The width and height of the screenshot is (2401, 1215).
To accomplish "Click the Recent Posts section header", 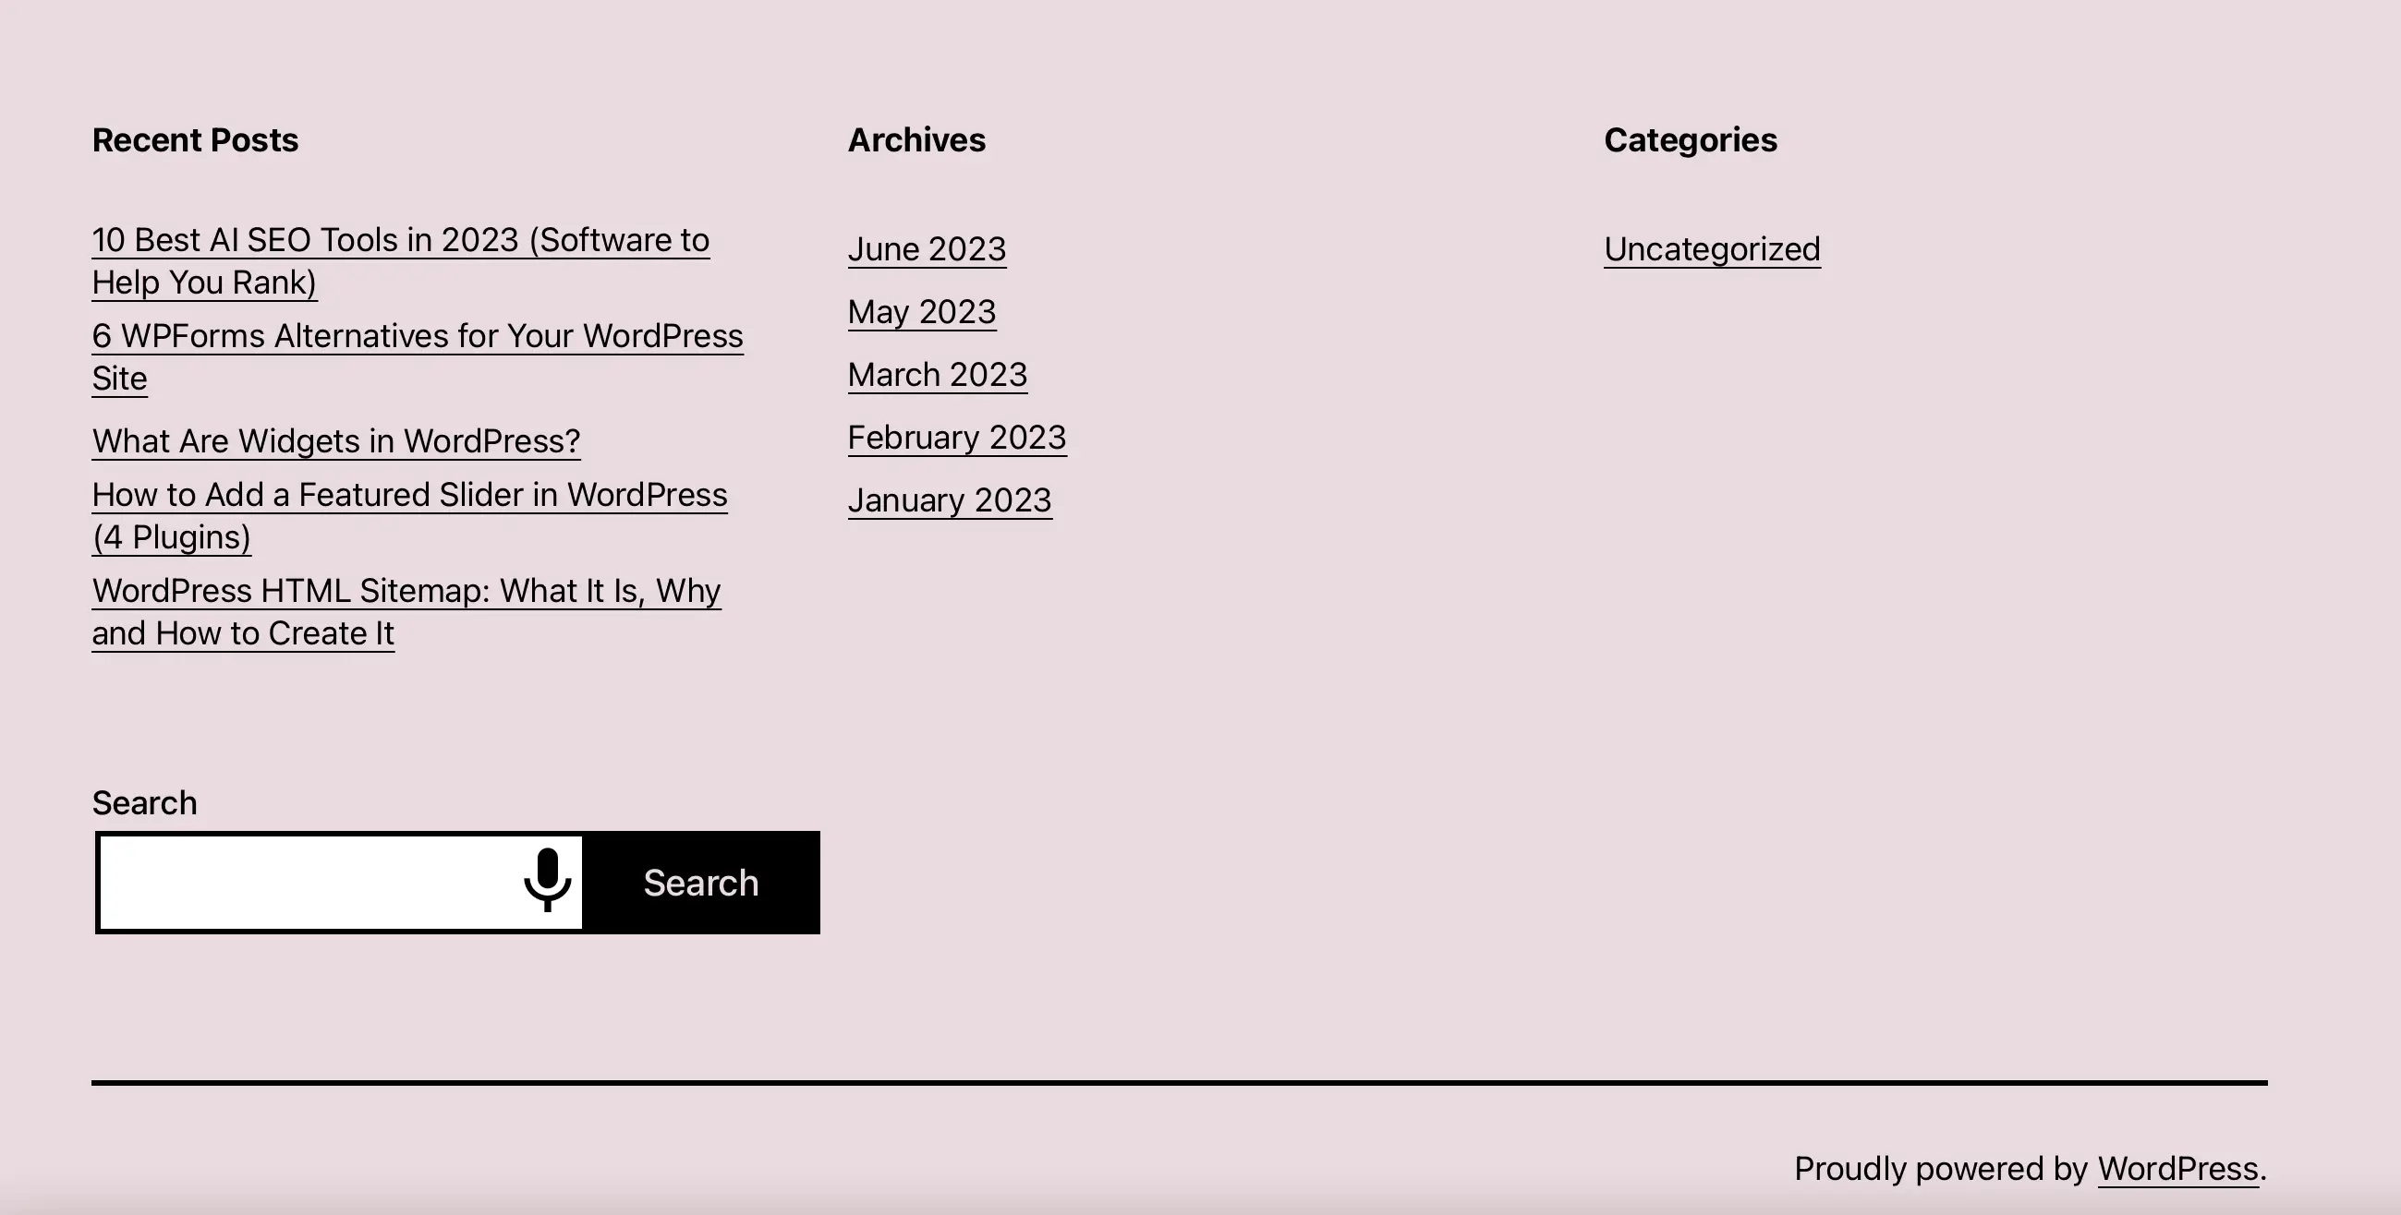I will click(x=195, y=138).
